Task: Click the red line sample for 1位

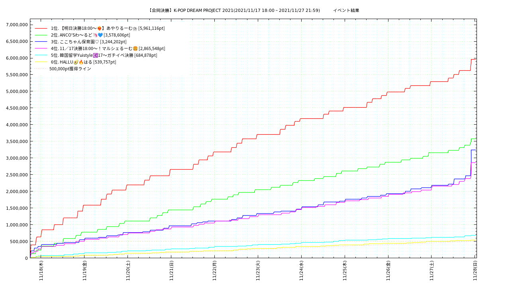Action: point(41,28)
